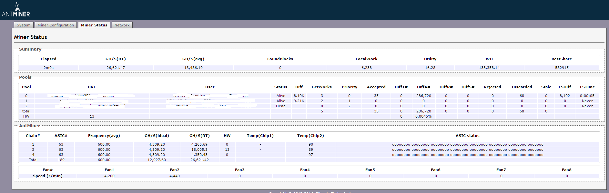This screenshot has width=609, height=193.
Task: Click the total row label in Pools
Action: 26,111
